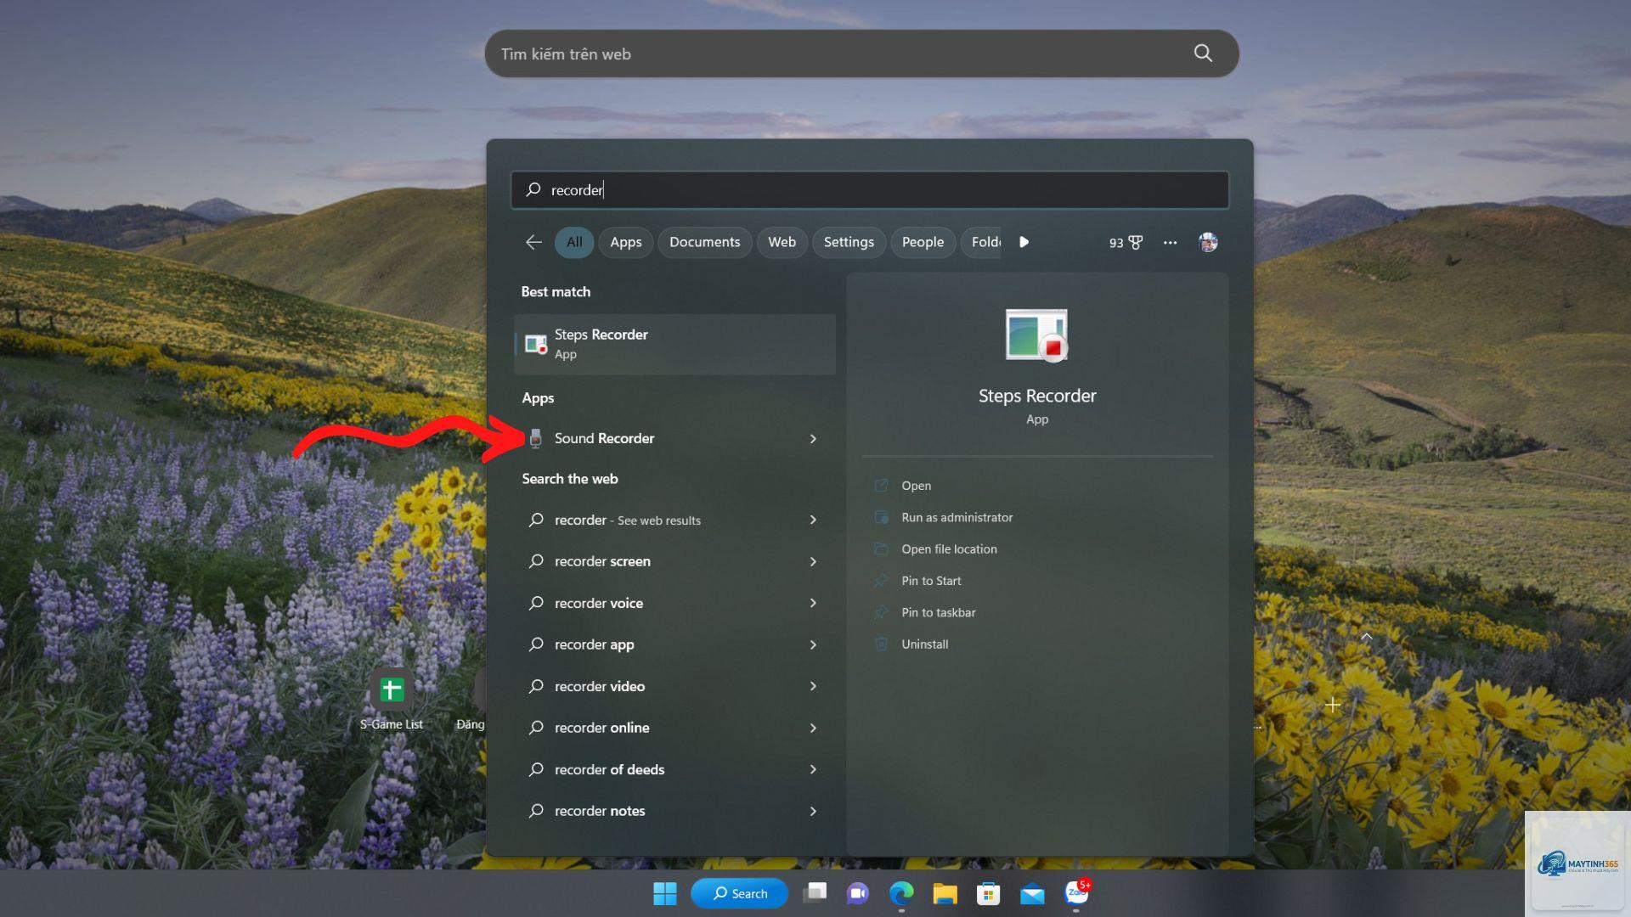This screenshot has height=917, width=1631.
Task: Select the Web filter tab
Action: (x=782, y=242)
